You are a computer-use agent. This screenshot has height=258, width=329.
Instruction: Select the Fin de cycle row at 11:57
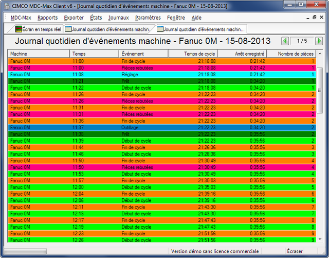click(x=162, y=180)
